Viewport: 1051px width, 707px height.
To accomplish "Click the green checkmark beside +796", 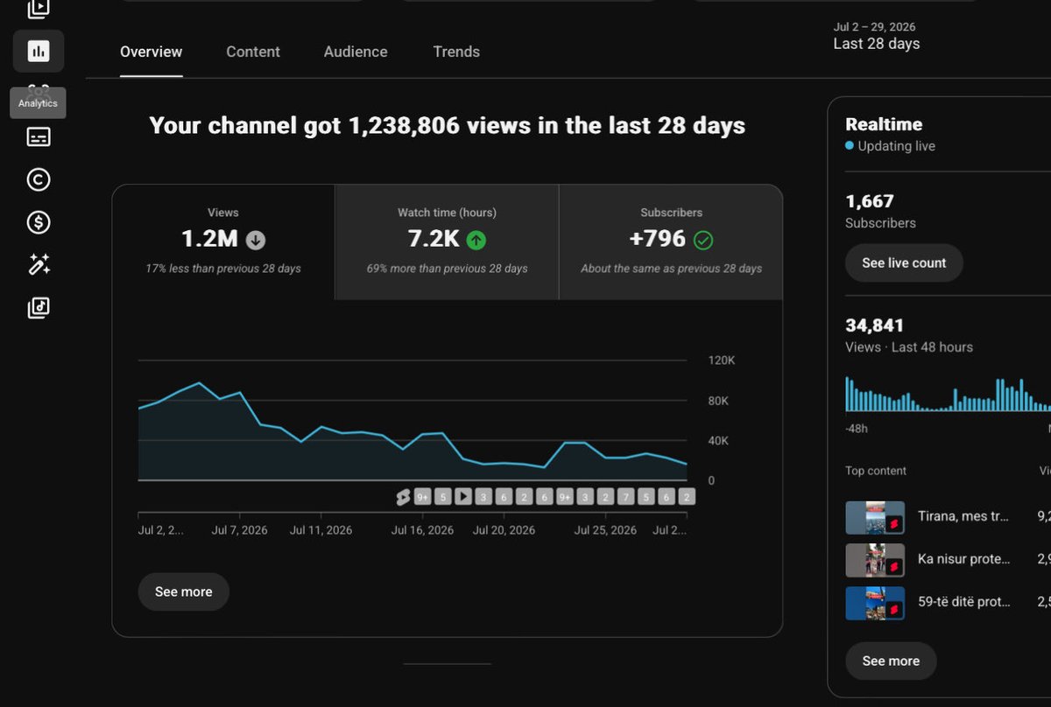I will pos(702,240).
